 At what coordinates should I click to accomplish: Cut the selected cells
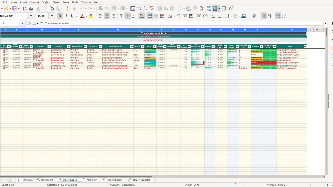(x=45, y=9)
